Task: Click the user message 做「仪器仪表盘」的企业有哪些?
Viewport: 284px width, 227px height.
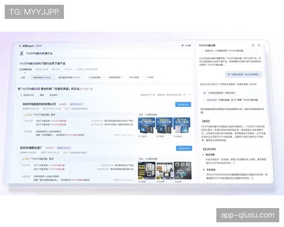Action: pyautogui.click(x=243, y=74)
